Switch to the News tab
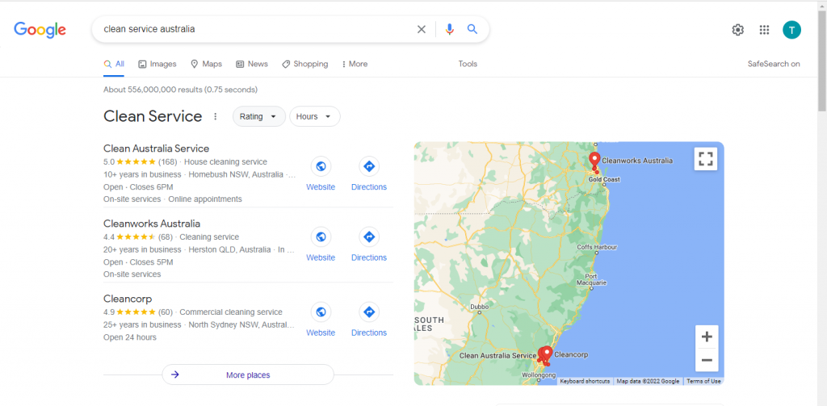 tap(252, 64)
